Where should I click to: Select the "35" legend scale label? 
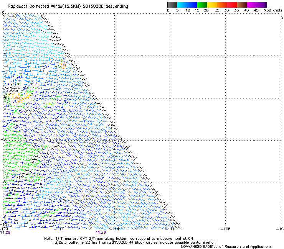click(x=236, y=10)
